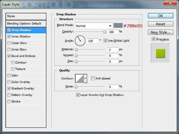
Task: Expand the Contour picker arrow
Action: [86, 79]
